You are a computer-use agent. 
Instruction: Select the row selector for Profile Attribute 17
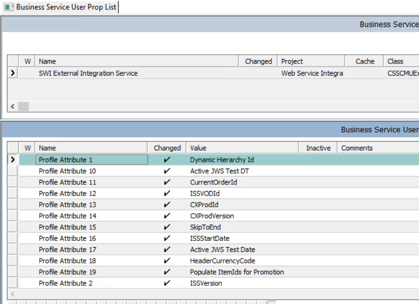pos(12,249)
